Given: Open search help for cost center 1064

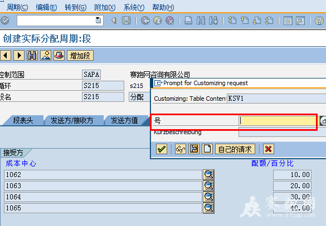Looking at the screenshot, I should pyautogui.click(x=208, y=196).
